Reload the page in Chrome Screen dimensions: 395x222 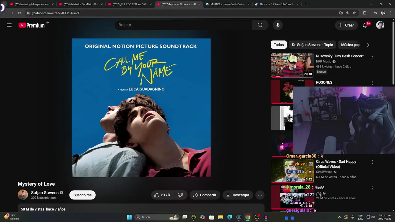tap(19, 13)
